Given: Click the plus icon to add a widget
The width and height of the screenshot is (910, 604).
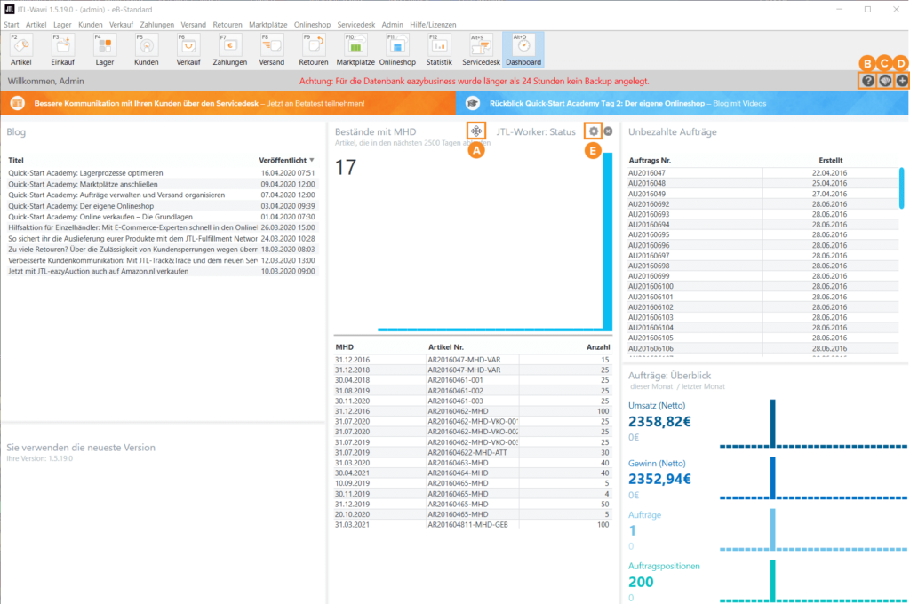Looking at the screenshot, I should [x=901, y=80].
